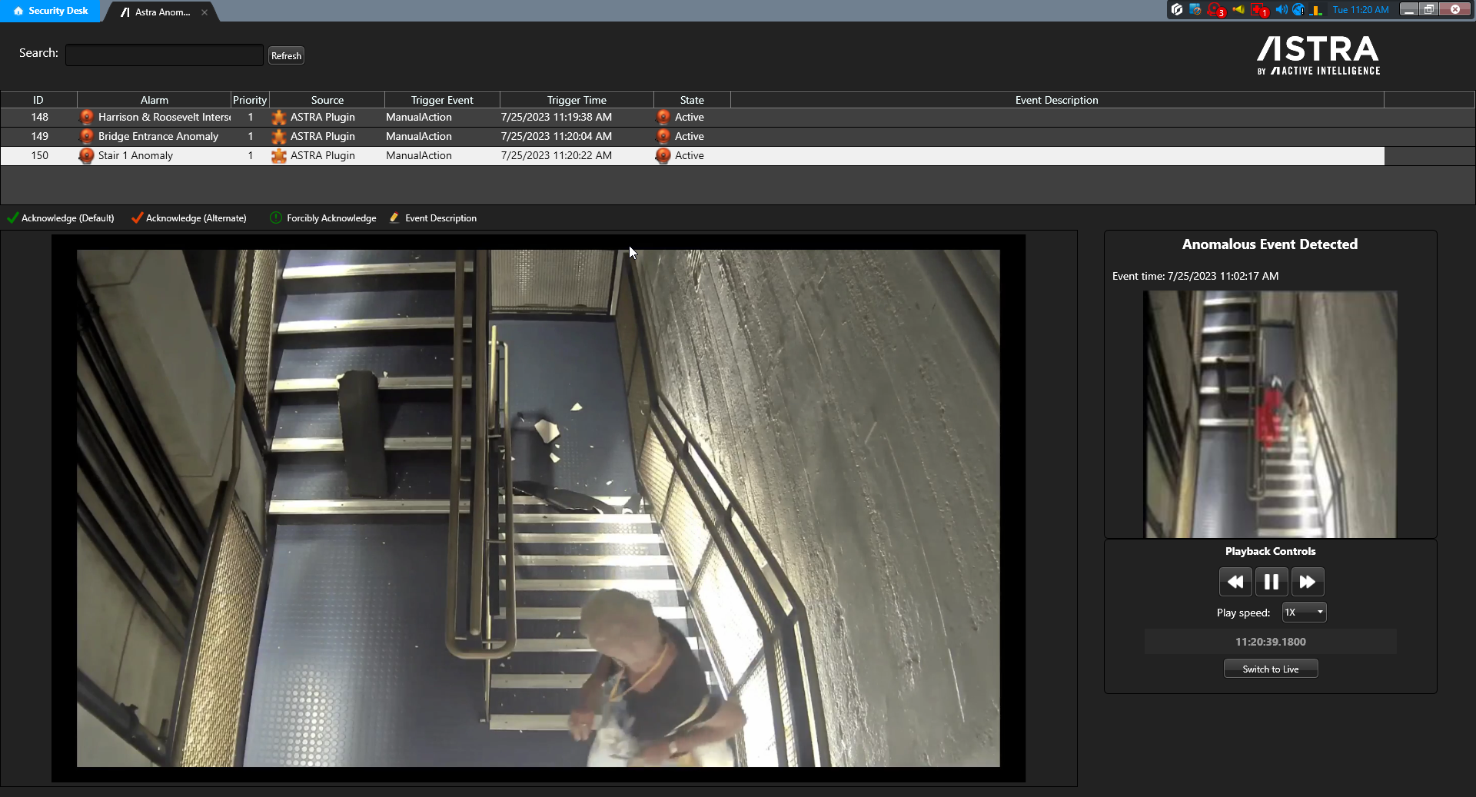Click the fast forward playback button
Viewport: 1476px width, 797px height.
[1307, 582]
